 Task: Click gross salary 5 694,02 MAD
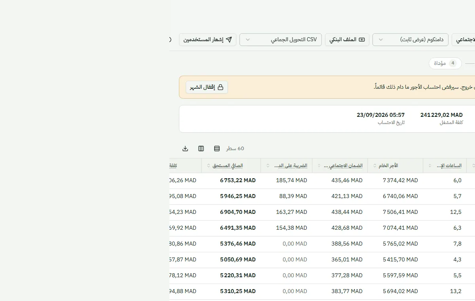click(x=400, y=291)
